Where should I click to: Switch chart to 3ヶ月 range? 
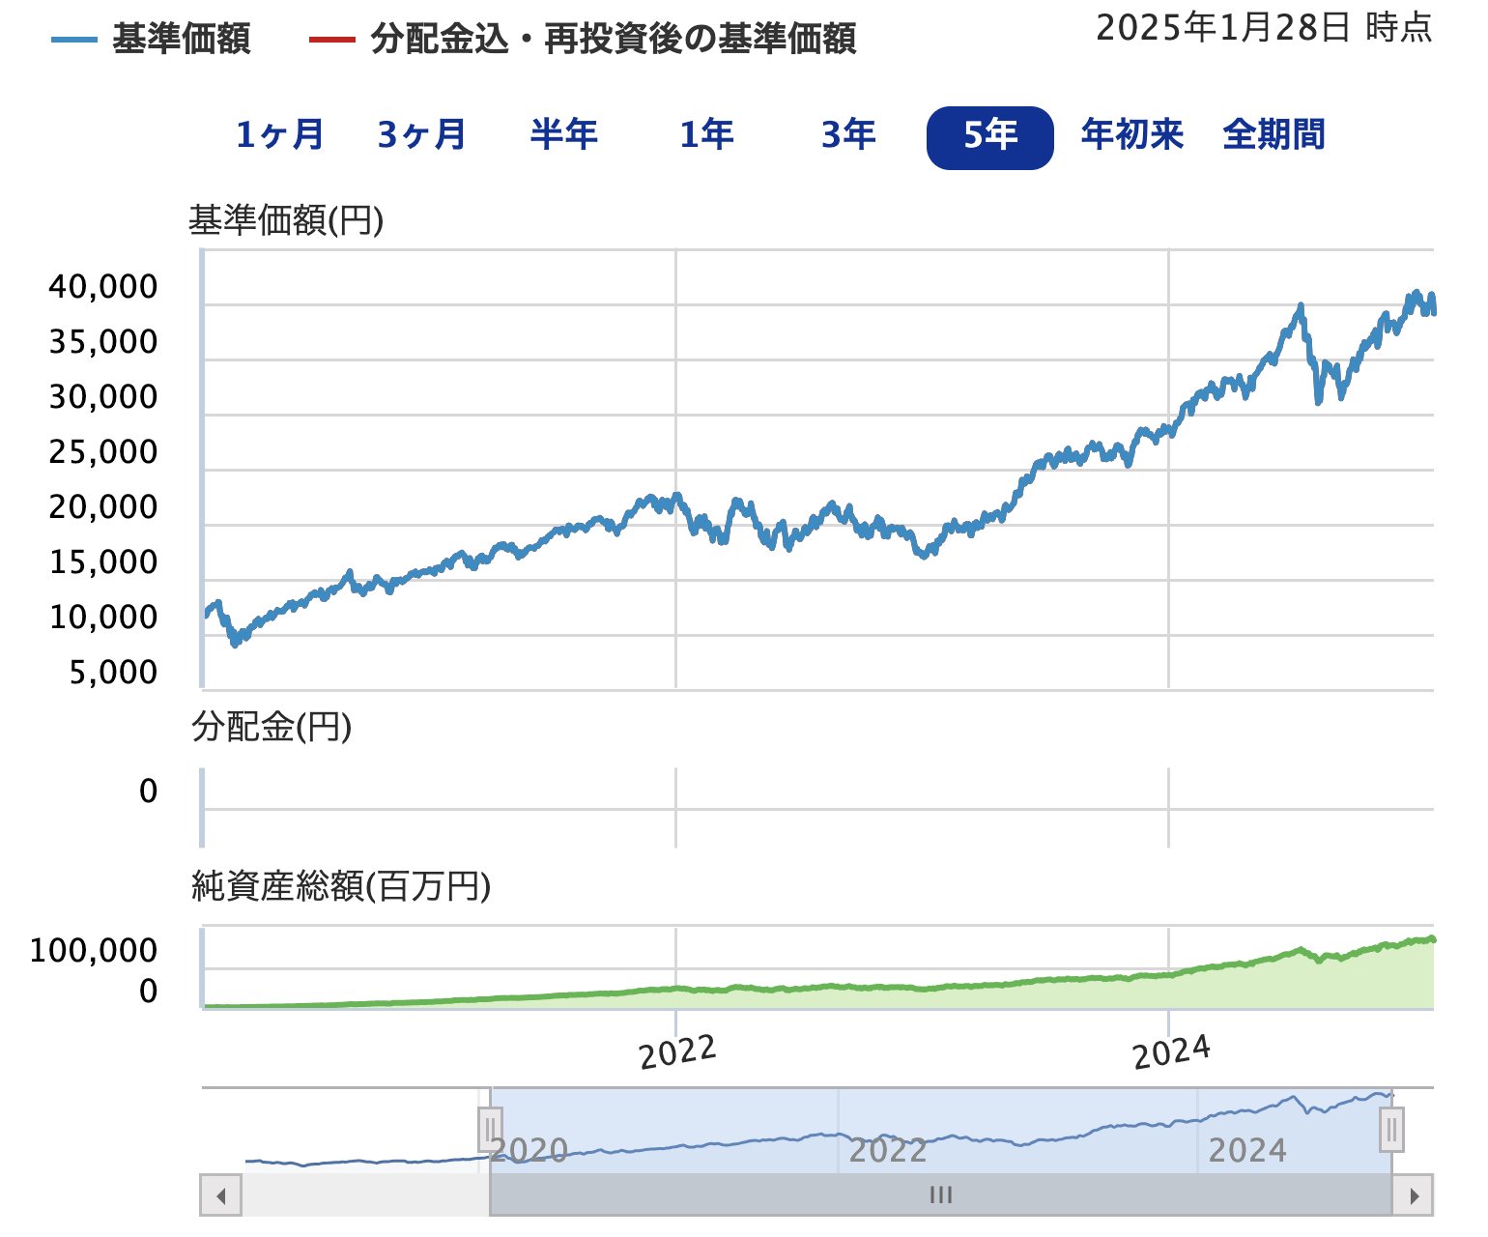(x=421, y=135)
